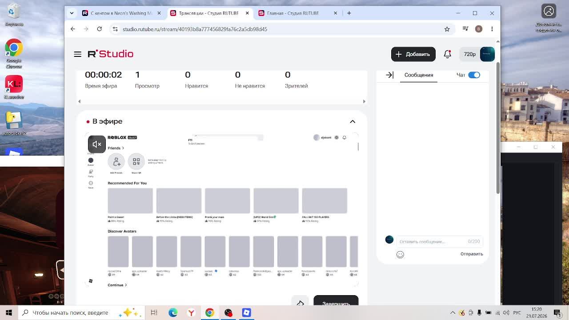
Task: Close the Neon's Washing Machine tab
Action: click(x=159, y=13)
